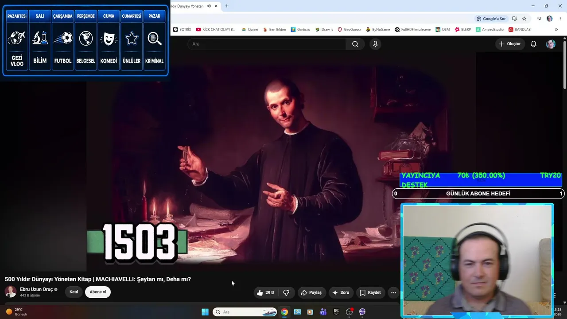Open the Chrome profile avatar
This screenshot has width=567, height=319.
click(550, 19)
